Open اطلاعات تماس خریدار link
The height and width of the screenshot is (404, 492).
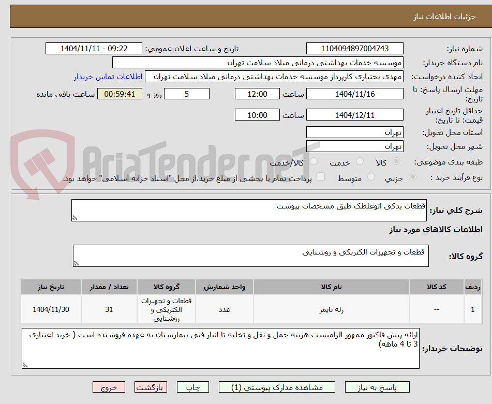(x=108, y=77)
